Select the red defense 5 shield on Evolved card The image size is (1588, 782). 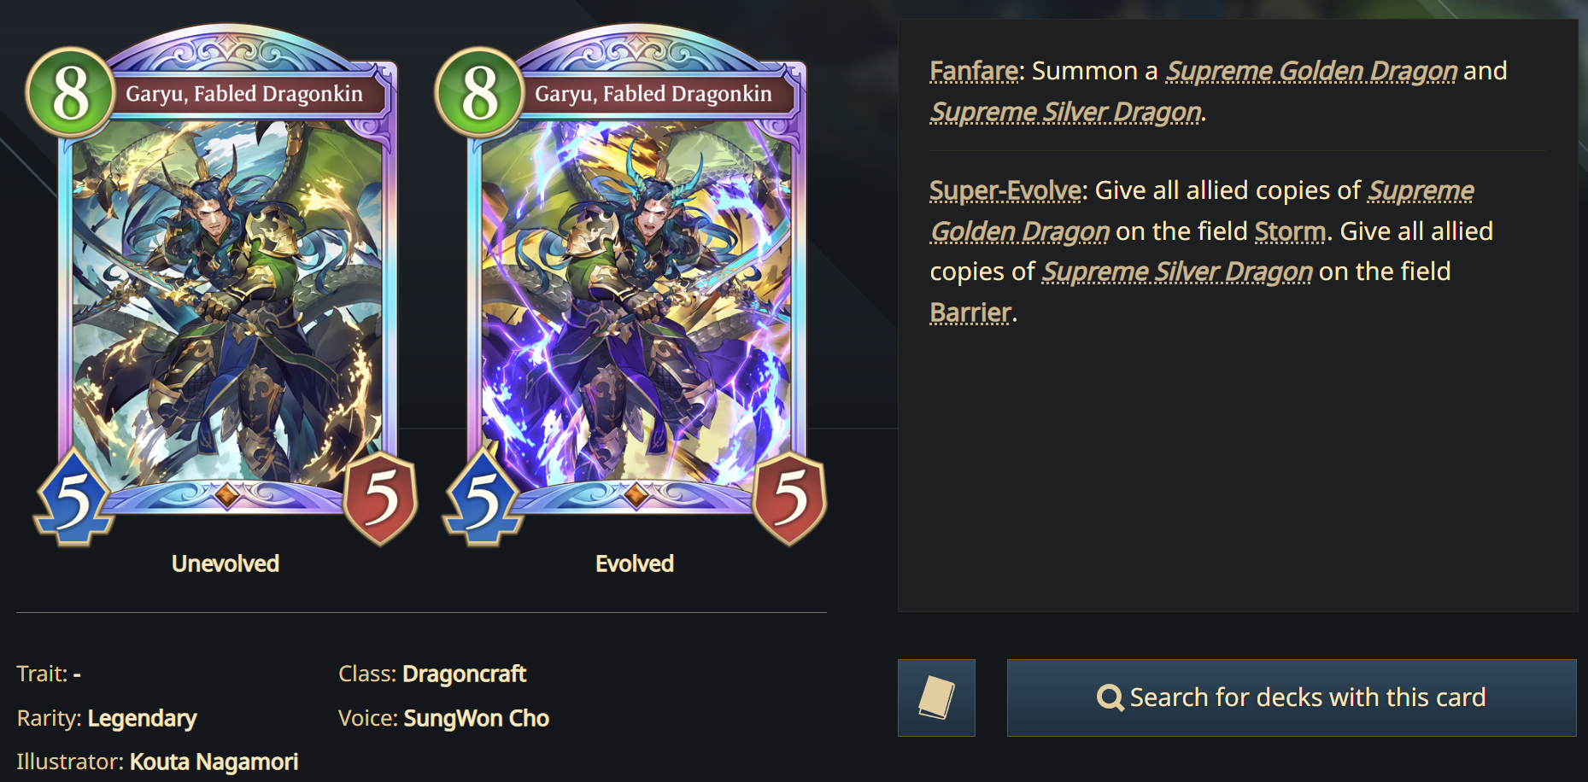coord(790,499)
